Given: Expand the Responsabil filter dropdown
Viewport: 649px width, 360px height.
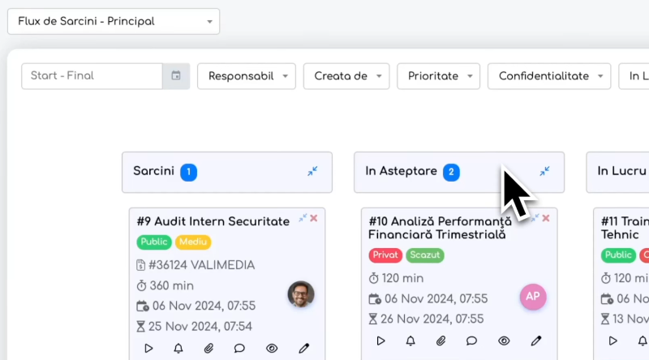Looking at the screenshot, I should [246, 76].
